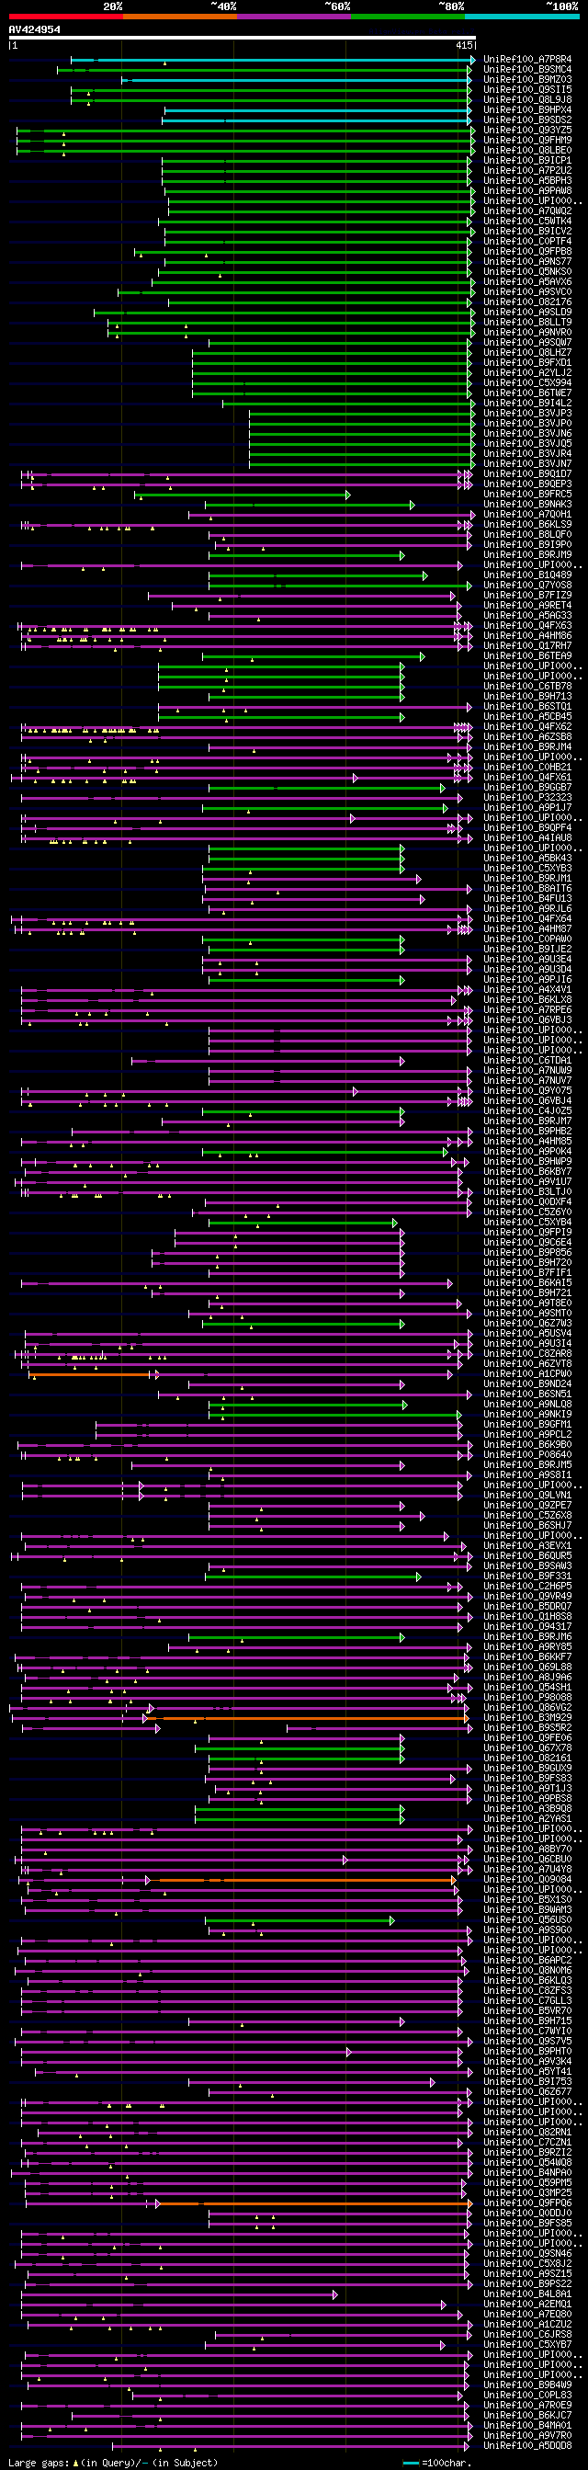
Task: Select hit UniRef100_B9FRC5
Action: (527, 494)
